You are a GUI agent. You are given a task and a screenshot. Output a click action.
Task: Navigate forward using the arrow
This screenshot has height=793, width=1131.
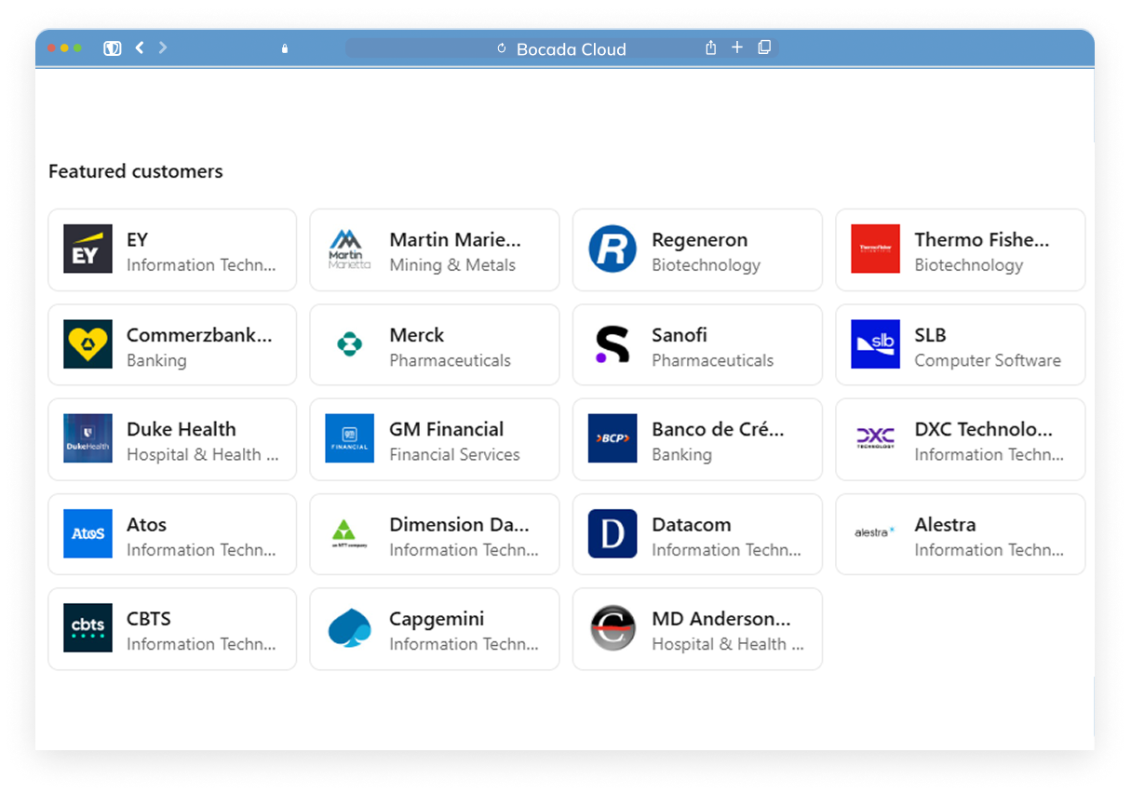tap(162, 47)
